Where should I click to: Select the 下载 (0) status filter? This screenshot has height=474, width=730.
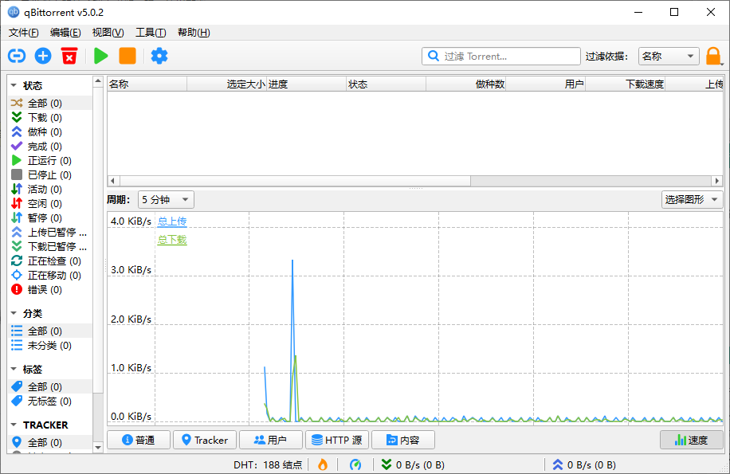pyautogui.click(x=50, y=117)
